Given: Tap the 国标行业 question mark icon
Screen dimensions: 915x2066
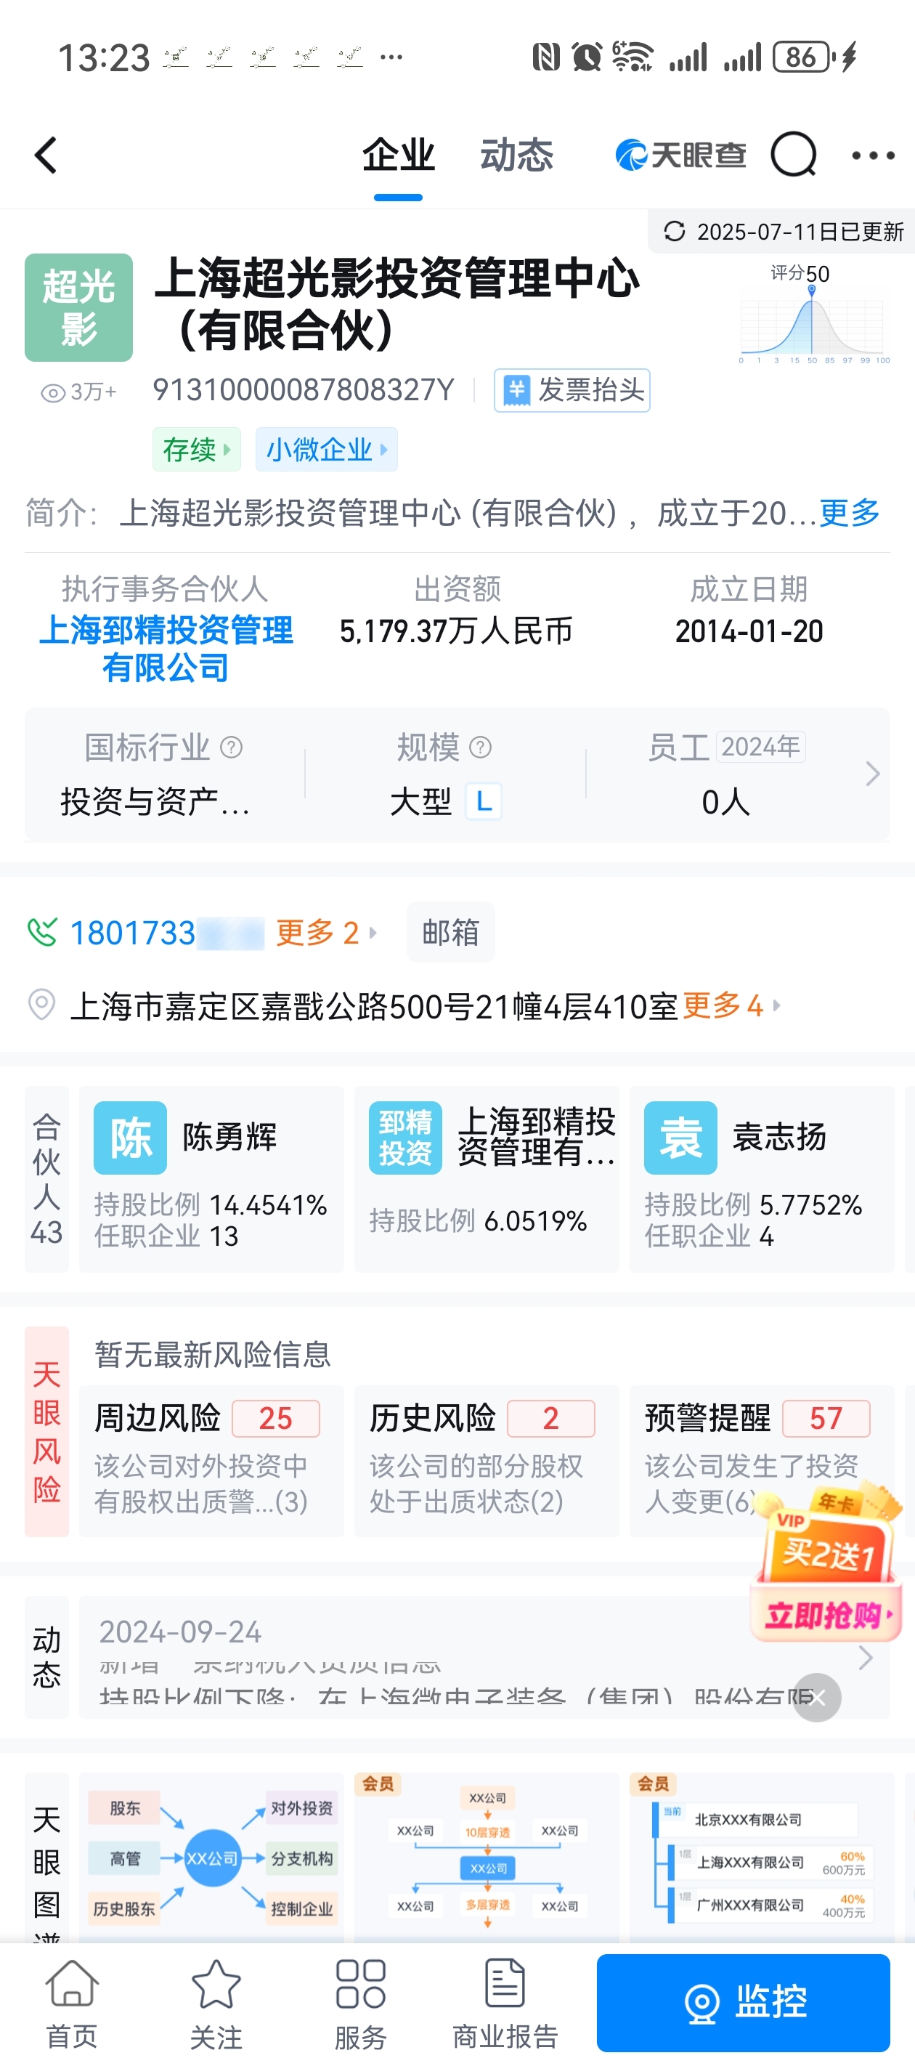Looking at the screenshot, I should point(231,748).
